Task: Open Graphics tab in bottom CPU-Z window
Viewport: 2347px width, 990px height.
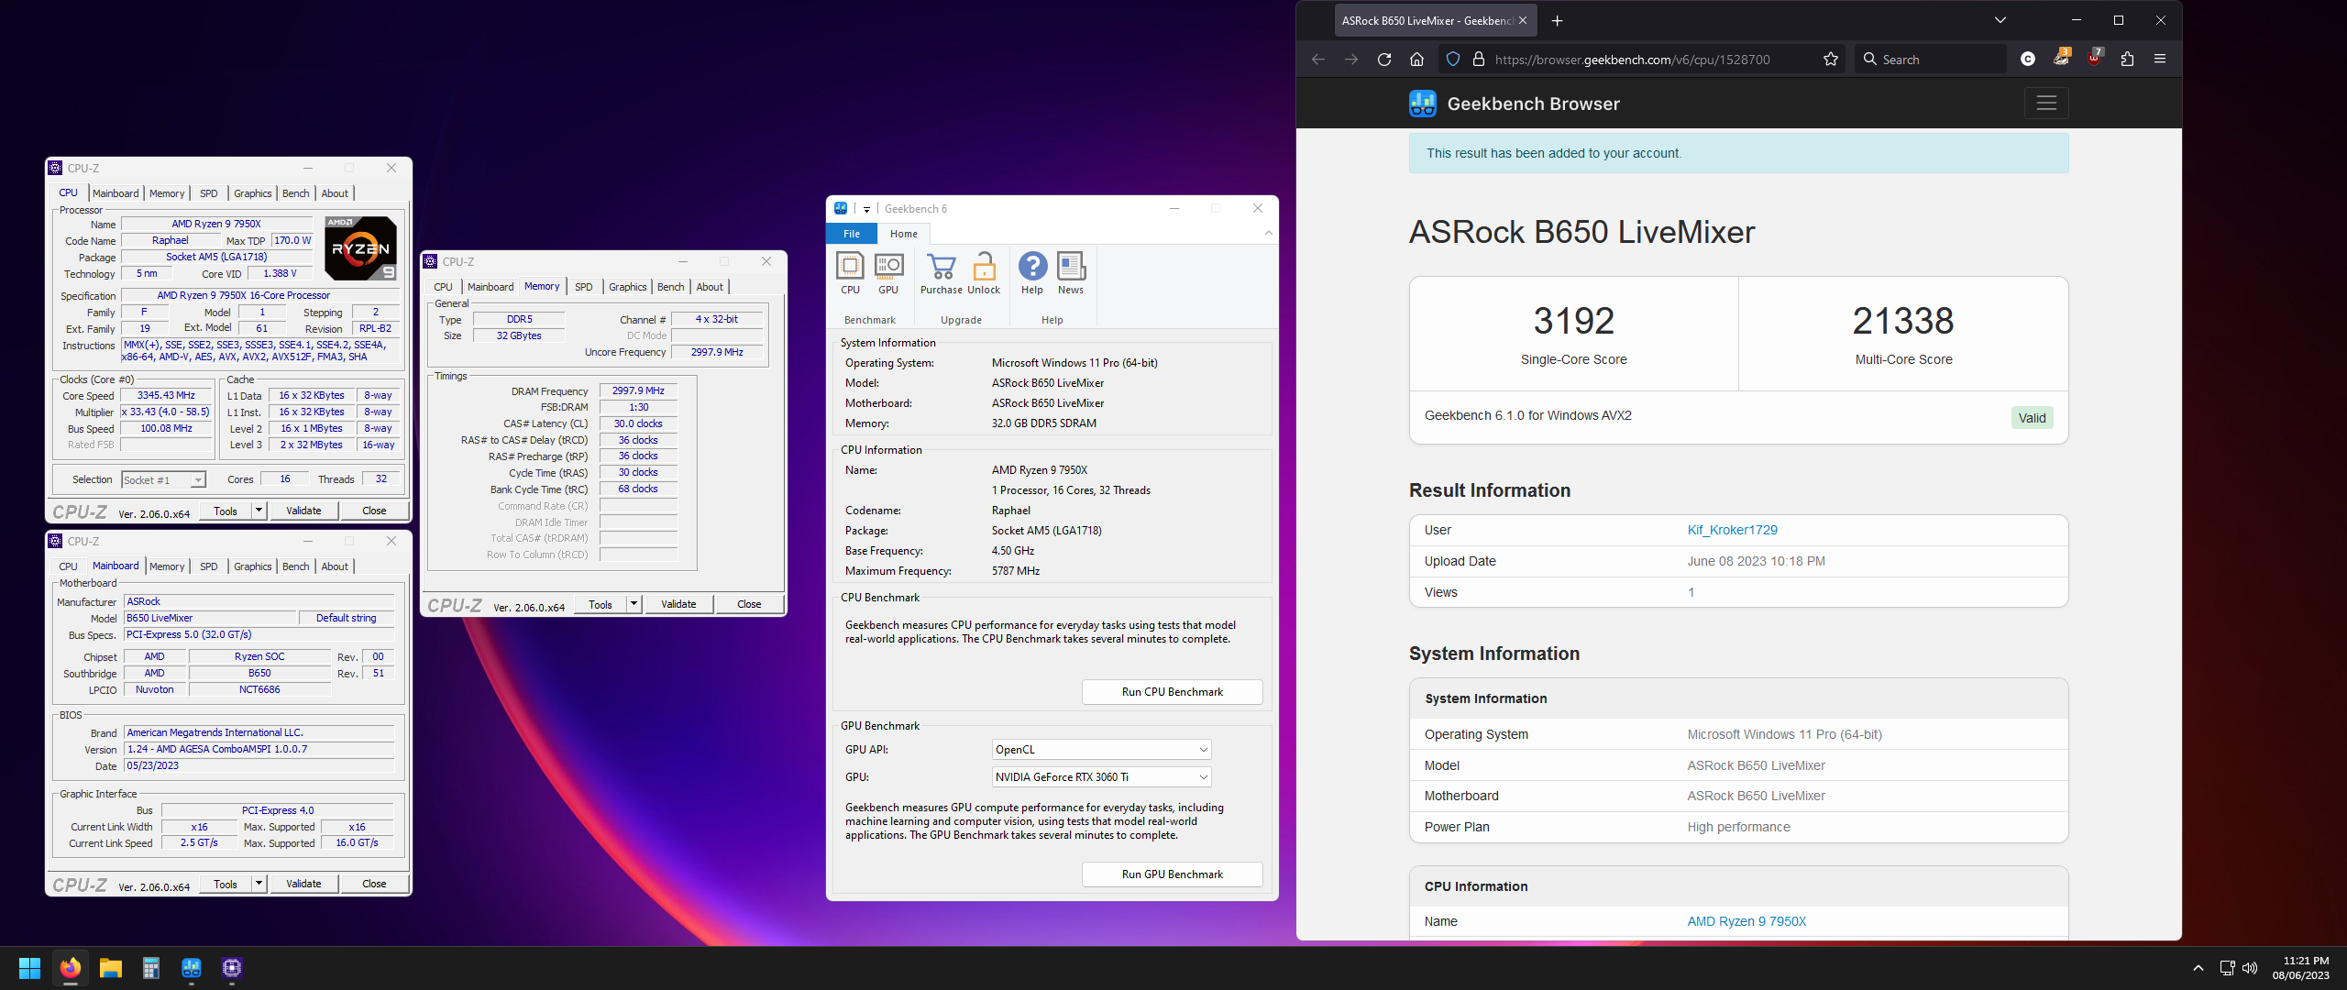Action: tap(252, 566)
